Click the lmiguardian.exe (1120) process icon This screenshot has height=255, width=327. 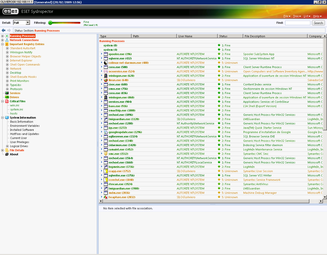(106, 119)
